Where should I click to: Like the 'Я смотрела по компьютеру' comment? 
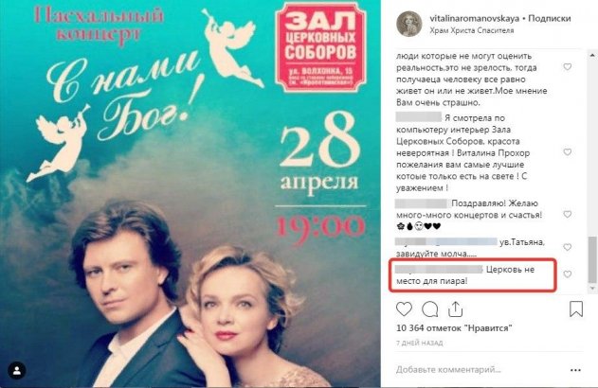568,152
